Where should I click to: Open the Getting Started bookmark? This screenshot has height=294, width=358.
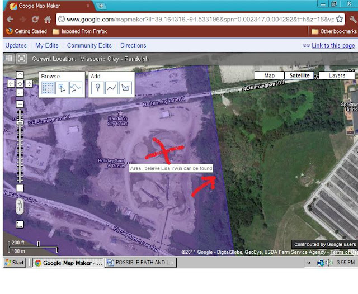click(27, 31)
